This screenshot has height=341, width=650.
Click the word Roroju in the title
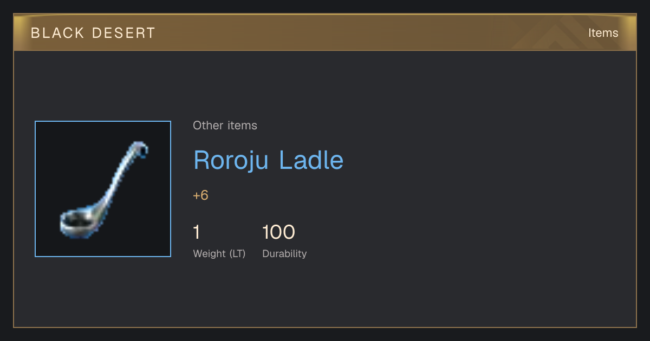pyautogui.click(x=231, y=161)
